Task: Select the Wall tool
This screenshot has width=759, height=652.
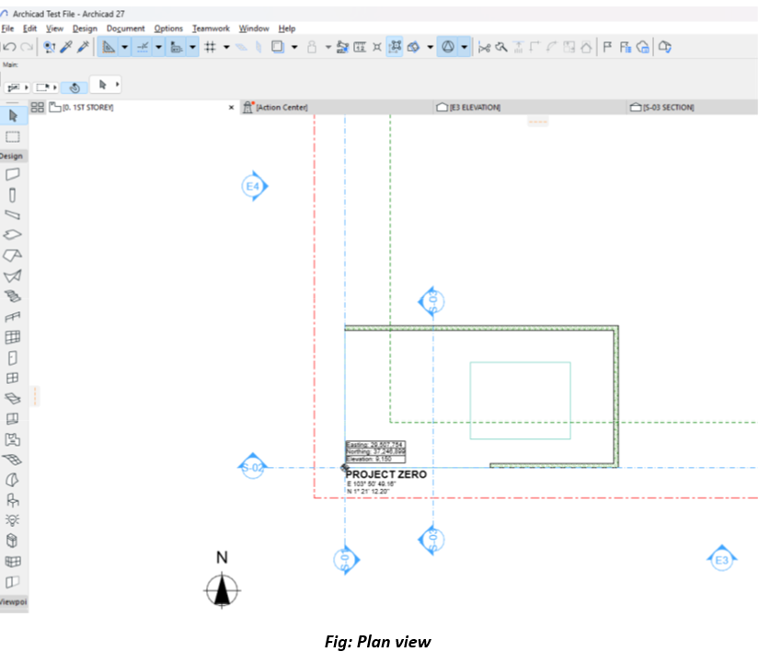Action: (x=13, y=175)
